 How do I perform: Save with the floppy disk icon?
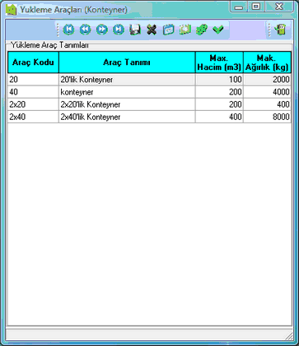pyautogui.click(x=135, y=30)
